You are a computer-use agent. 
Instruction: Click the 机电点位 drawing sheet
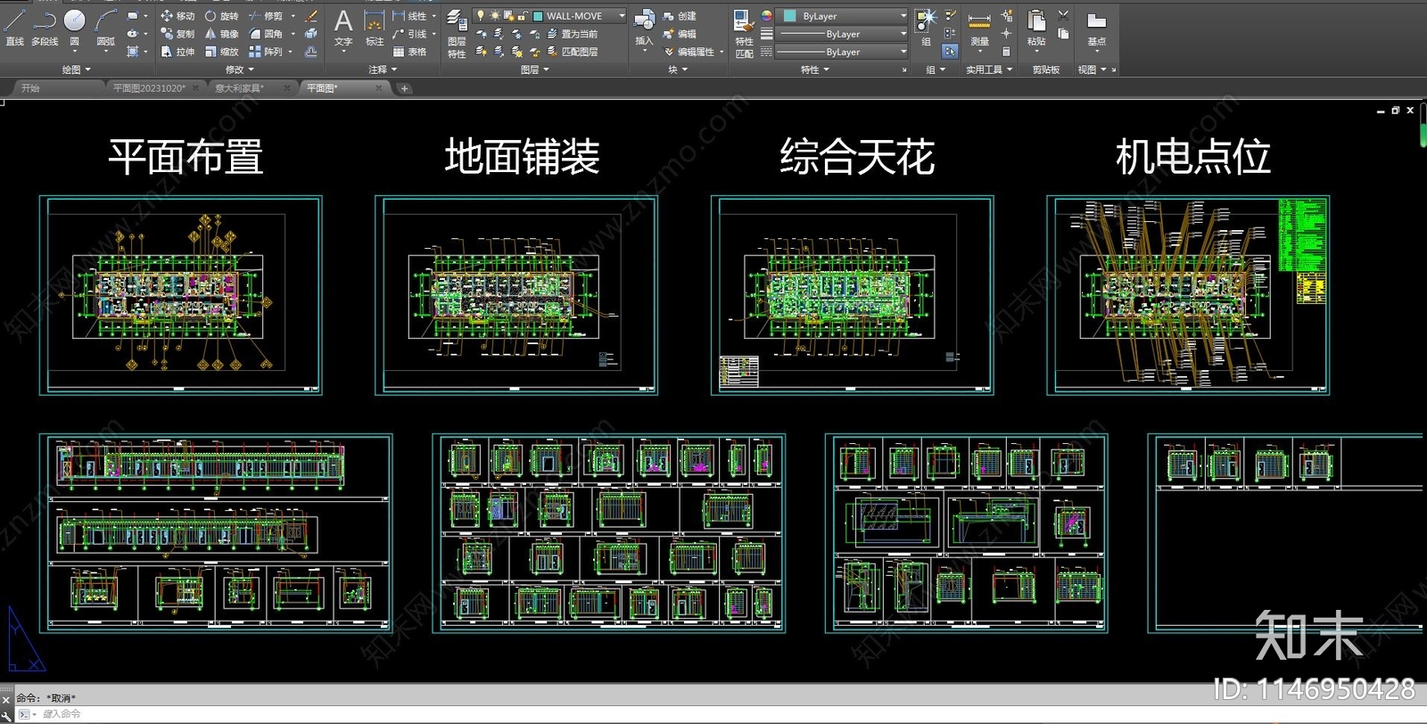(x=1188, y=295)
